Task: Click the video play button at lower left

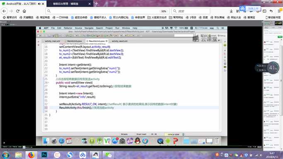Action: (4, 143)
